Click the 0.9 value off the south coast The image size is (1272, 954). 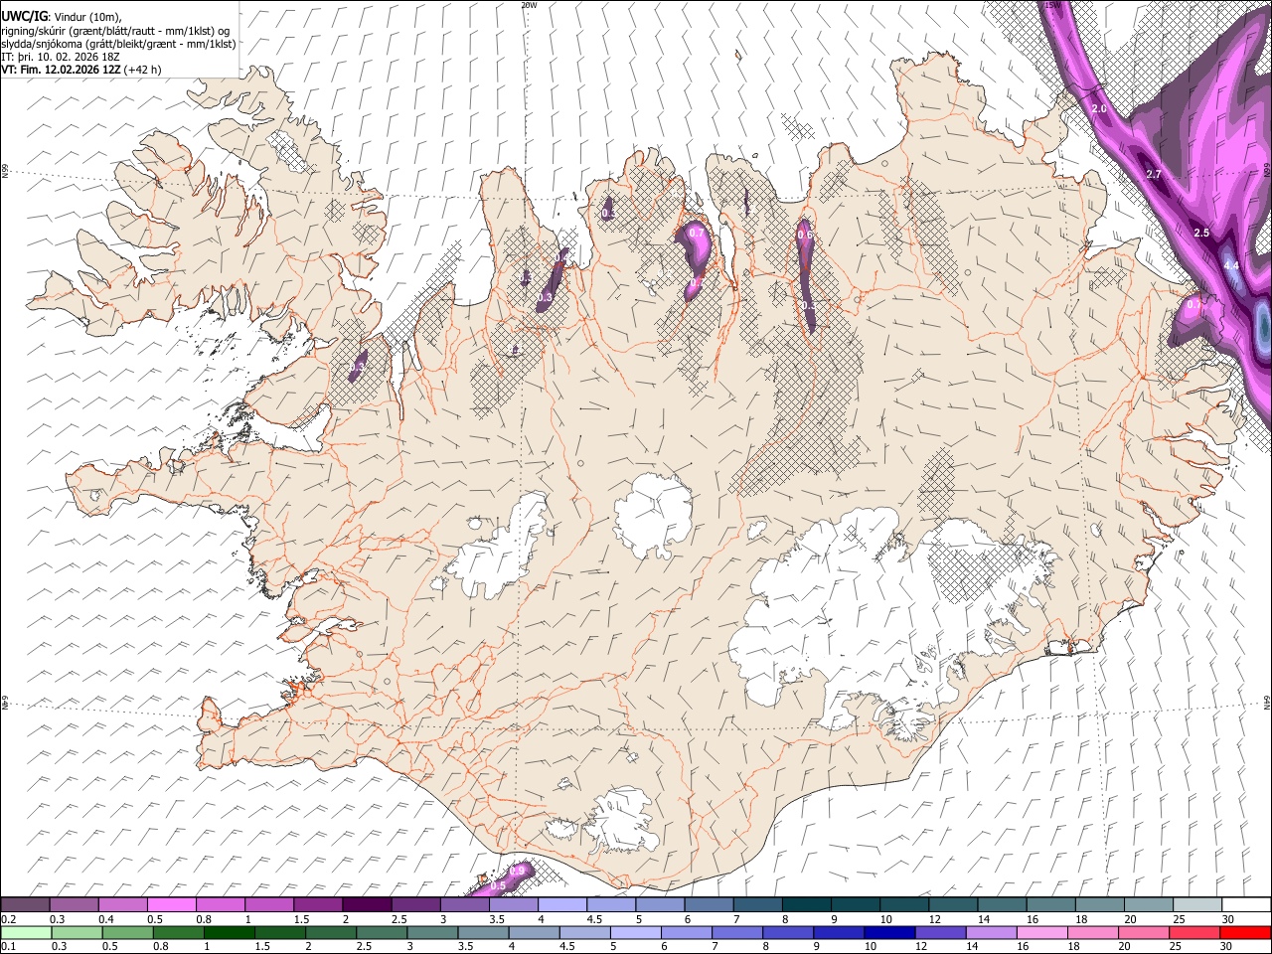click(517, 871)
